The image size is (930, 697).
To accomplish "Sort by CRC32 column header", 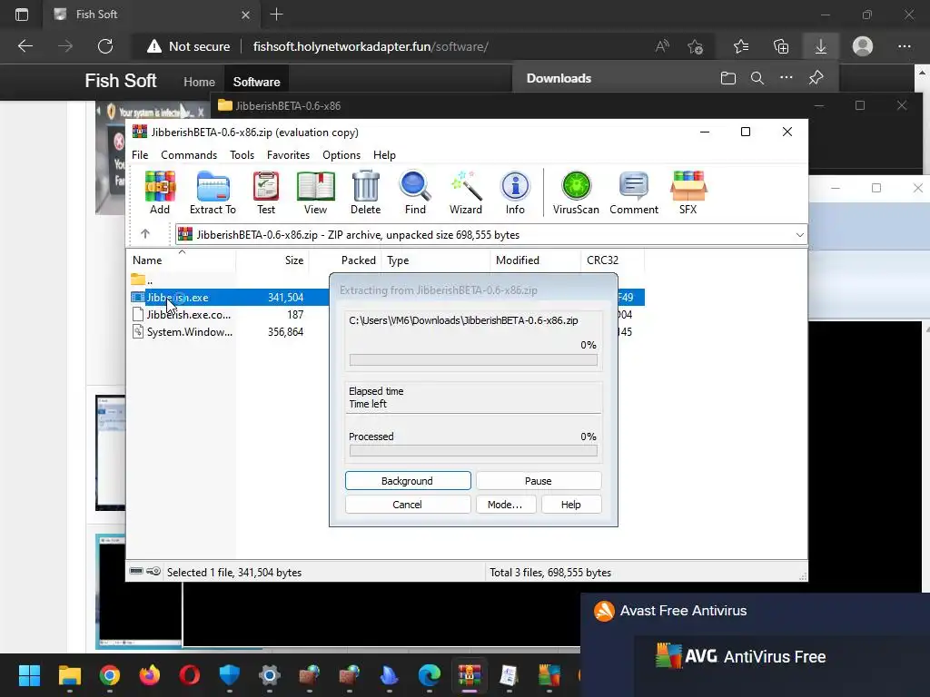I will [x=612, y=260].
